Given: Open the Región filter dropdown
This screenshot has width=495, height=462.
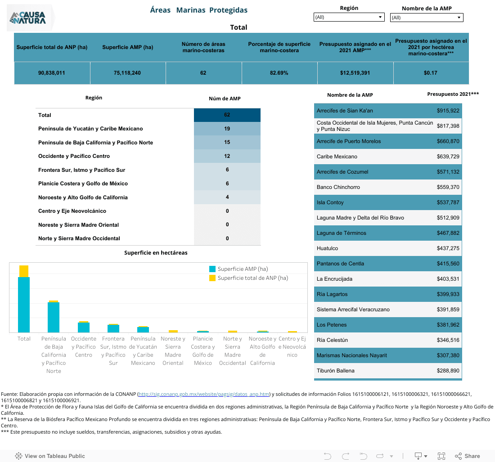Looking at the screenshot, I should [x=349, y=17].
